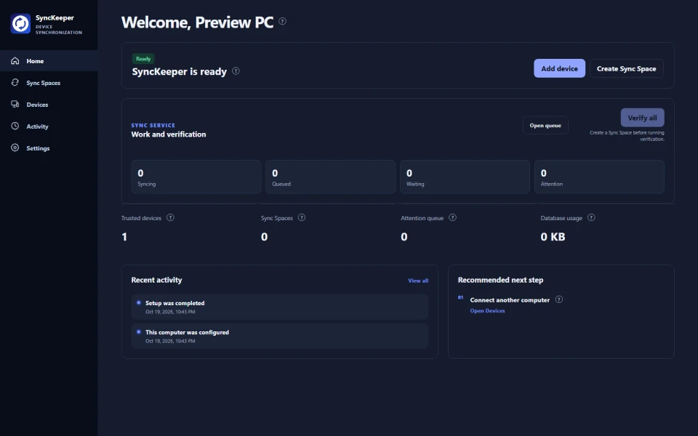Screen dimensions: 698x436
Task: Click the Create Sync Space button
Action: click(x=626, y=68)
